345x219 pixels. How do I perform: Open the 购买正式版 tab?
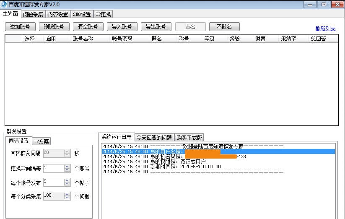pyautogui.click(x=189, y=138)
